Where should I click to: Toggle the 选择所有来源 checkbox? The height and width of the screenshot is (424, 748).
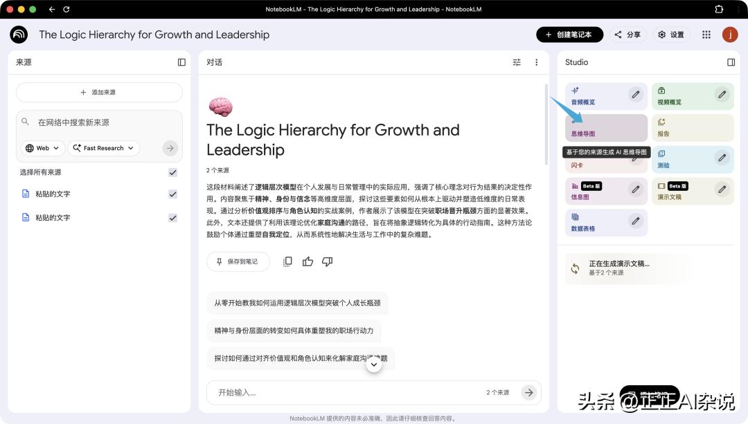click(172, 172)
